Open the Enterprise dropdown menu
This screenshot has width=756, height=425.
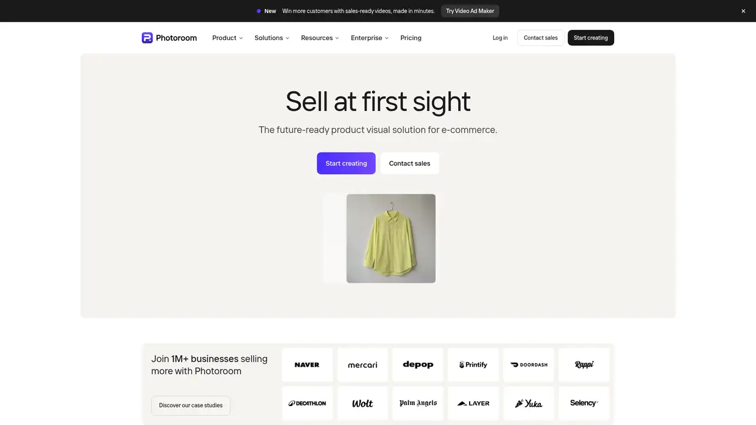(370, 38)
